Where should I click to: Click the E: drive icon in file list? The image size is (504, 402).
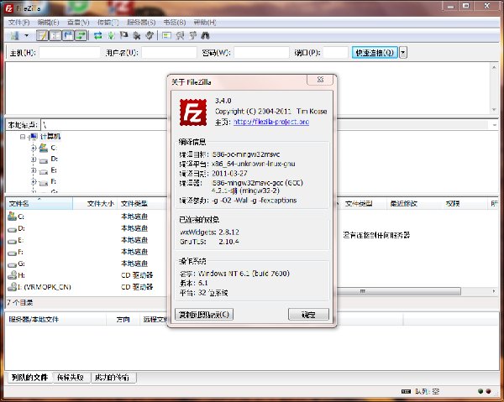[x=12, y=241]
